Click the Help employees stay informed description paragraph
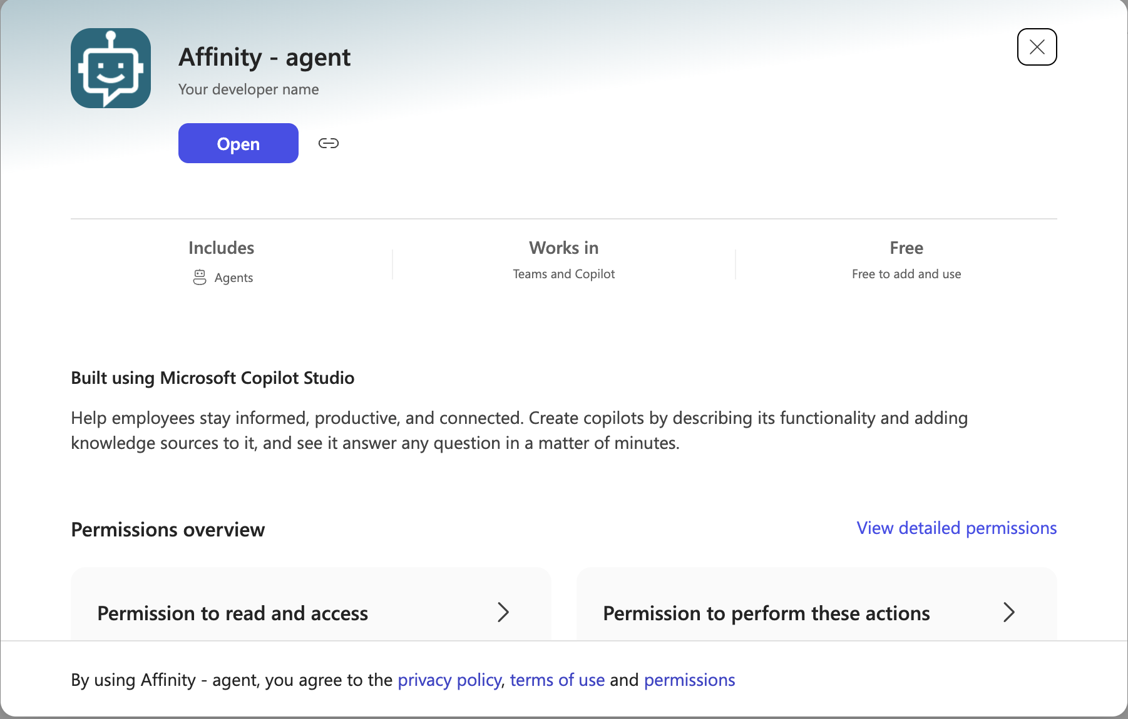This screenshot has height=719, width=1128. click(520, 430)
